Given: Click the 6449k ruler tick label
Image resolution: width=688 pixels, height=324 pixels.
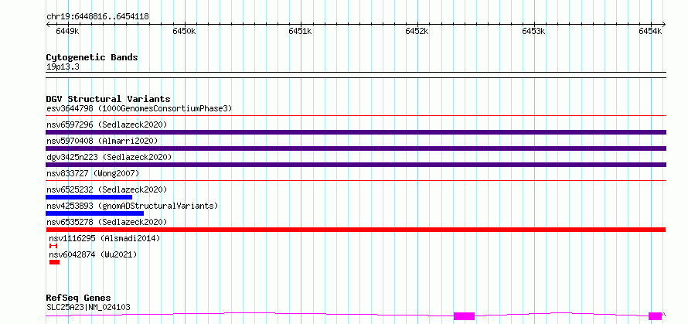Looking at the screenshot, I should [x=67, y=31].
